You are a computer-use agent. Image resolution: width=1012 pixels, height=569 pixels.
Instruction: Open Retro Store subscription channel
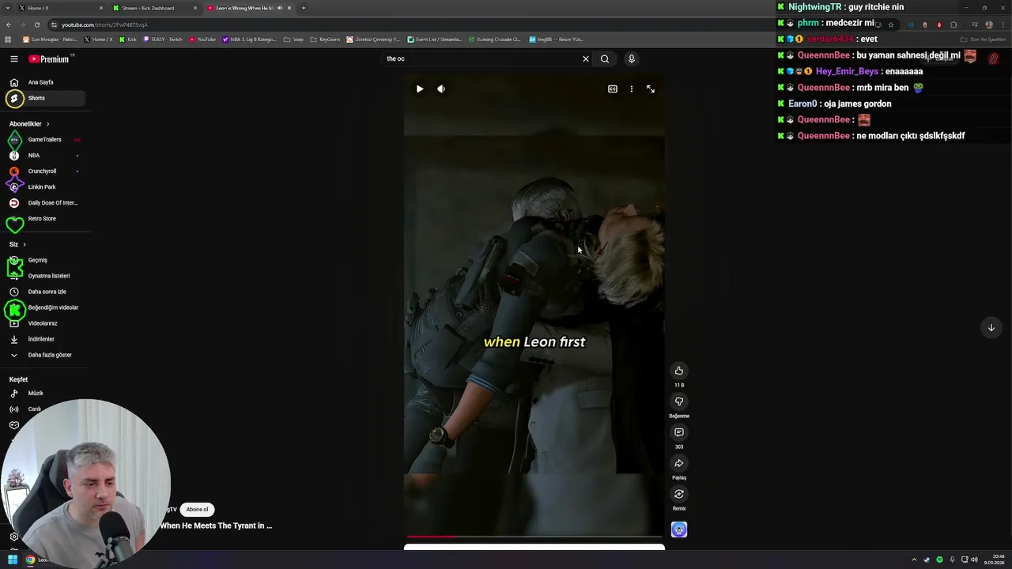[44, 219]
